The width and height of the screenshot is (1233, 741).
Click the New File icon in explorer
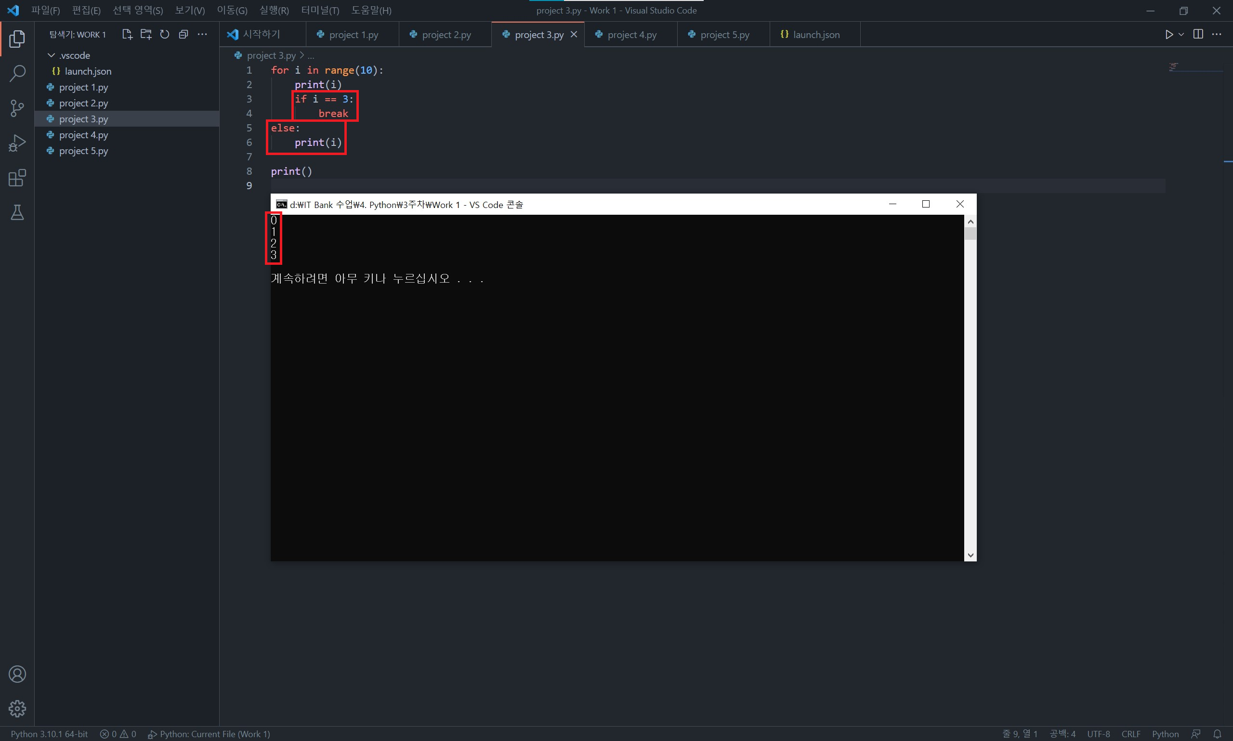click(x=127, y=35)
